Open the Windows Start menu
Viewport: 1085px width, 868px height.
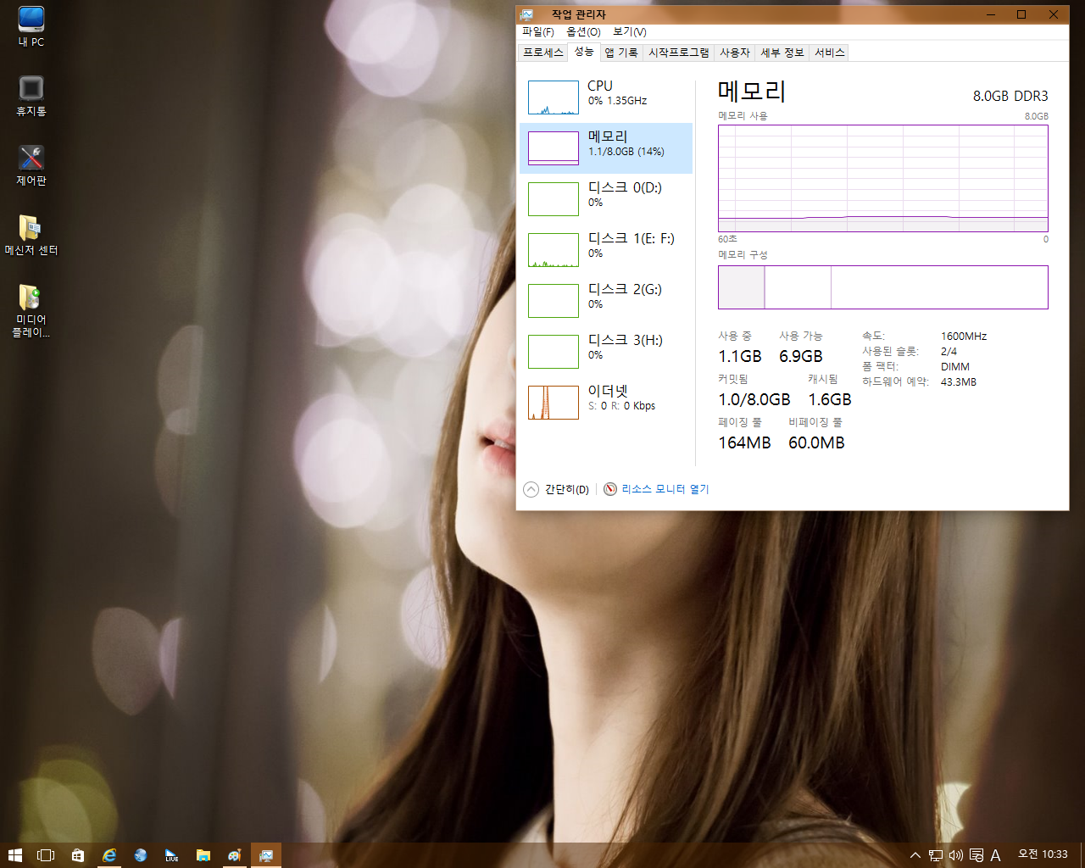[x=14, y=855]
